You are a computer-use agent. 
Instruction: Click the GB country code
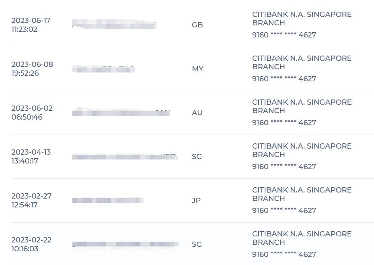click(x=197, y=25)
